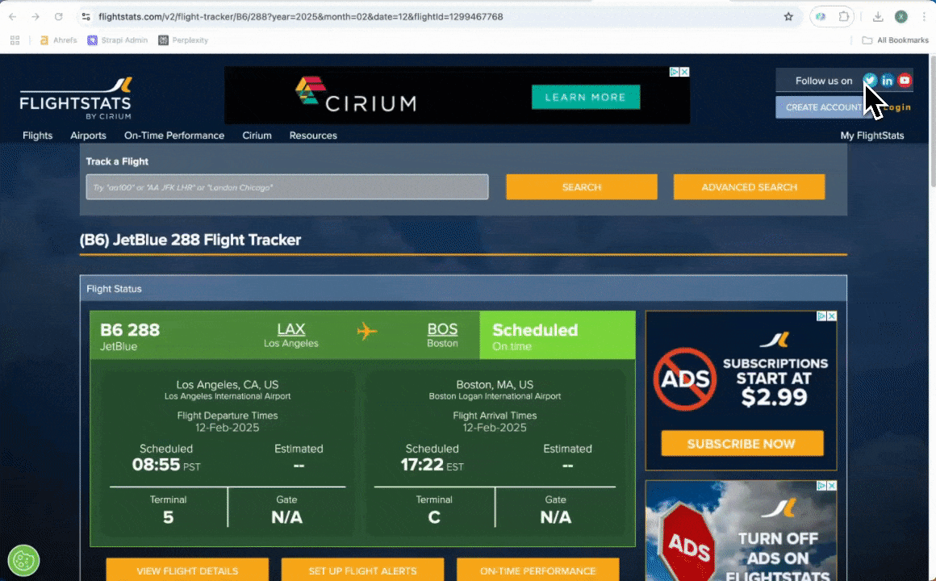936x581 pixels.
Task: Click the CREATE ACCOUNT button
Action: [822, 107]
